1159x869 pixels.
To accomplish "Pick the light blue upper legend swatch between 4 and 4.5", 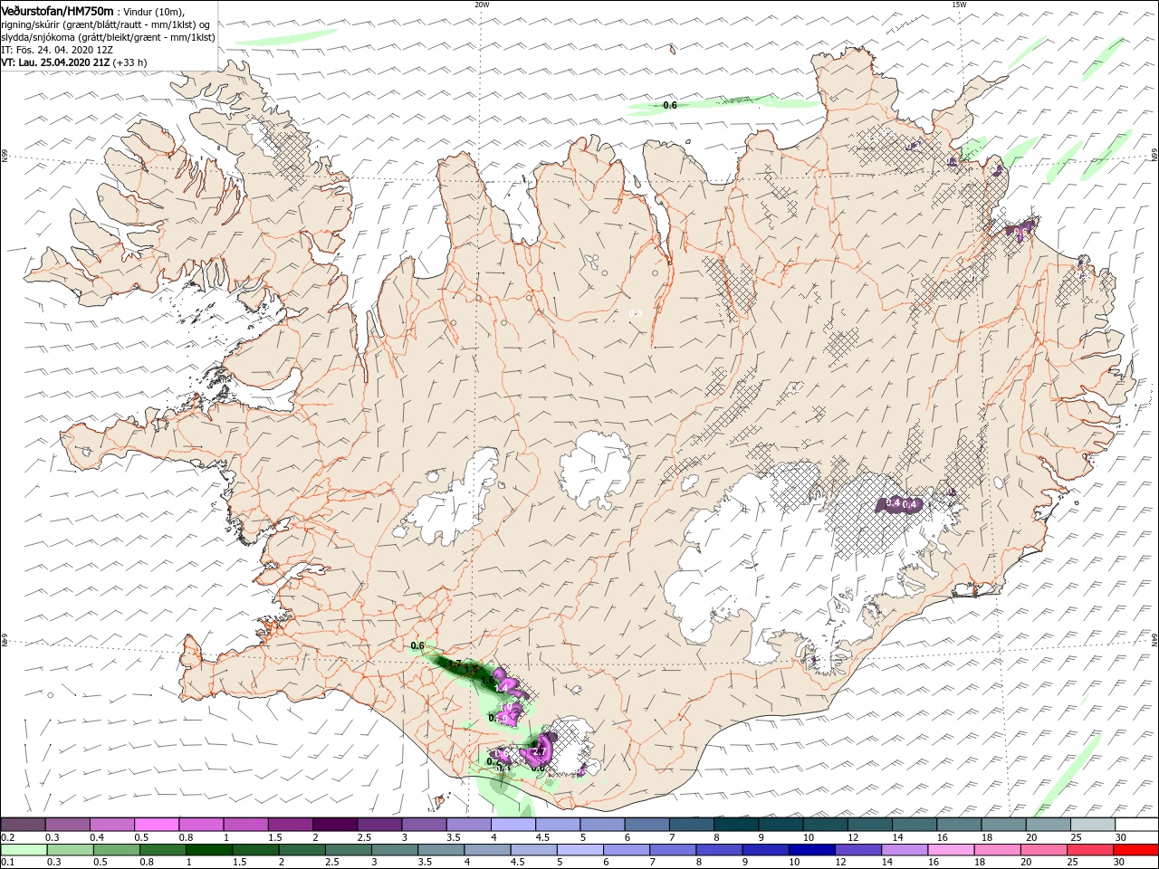I will tap(513, 825).
